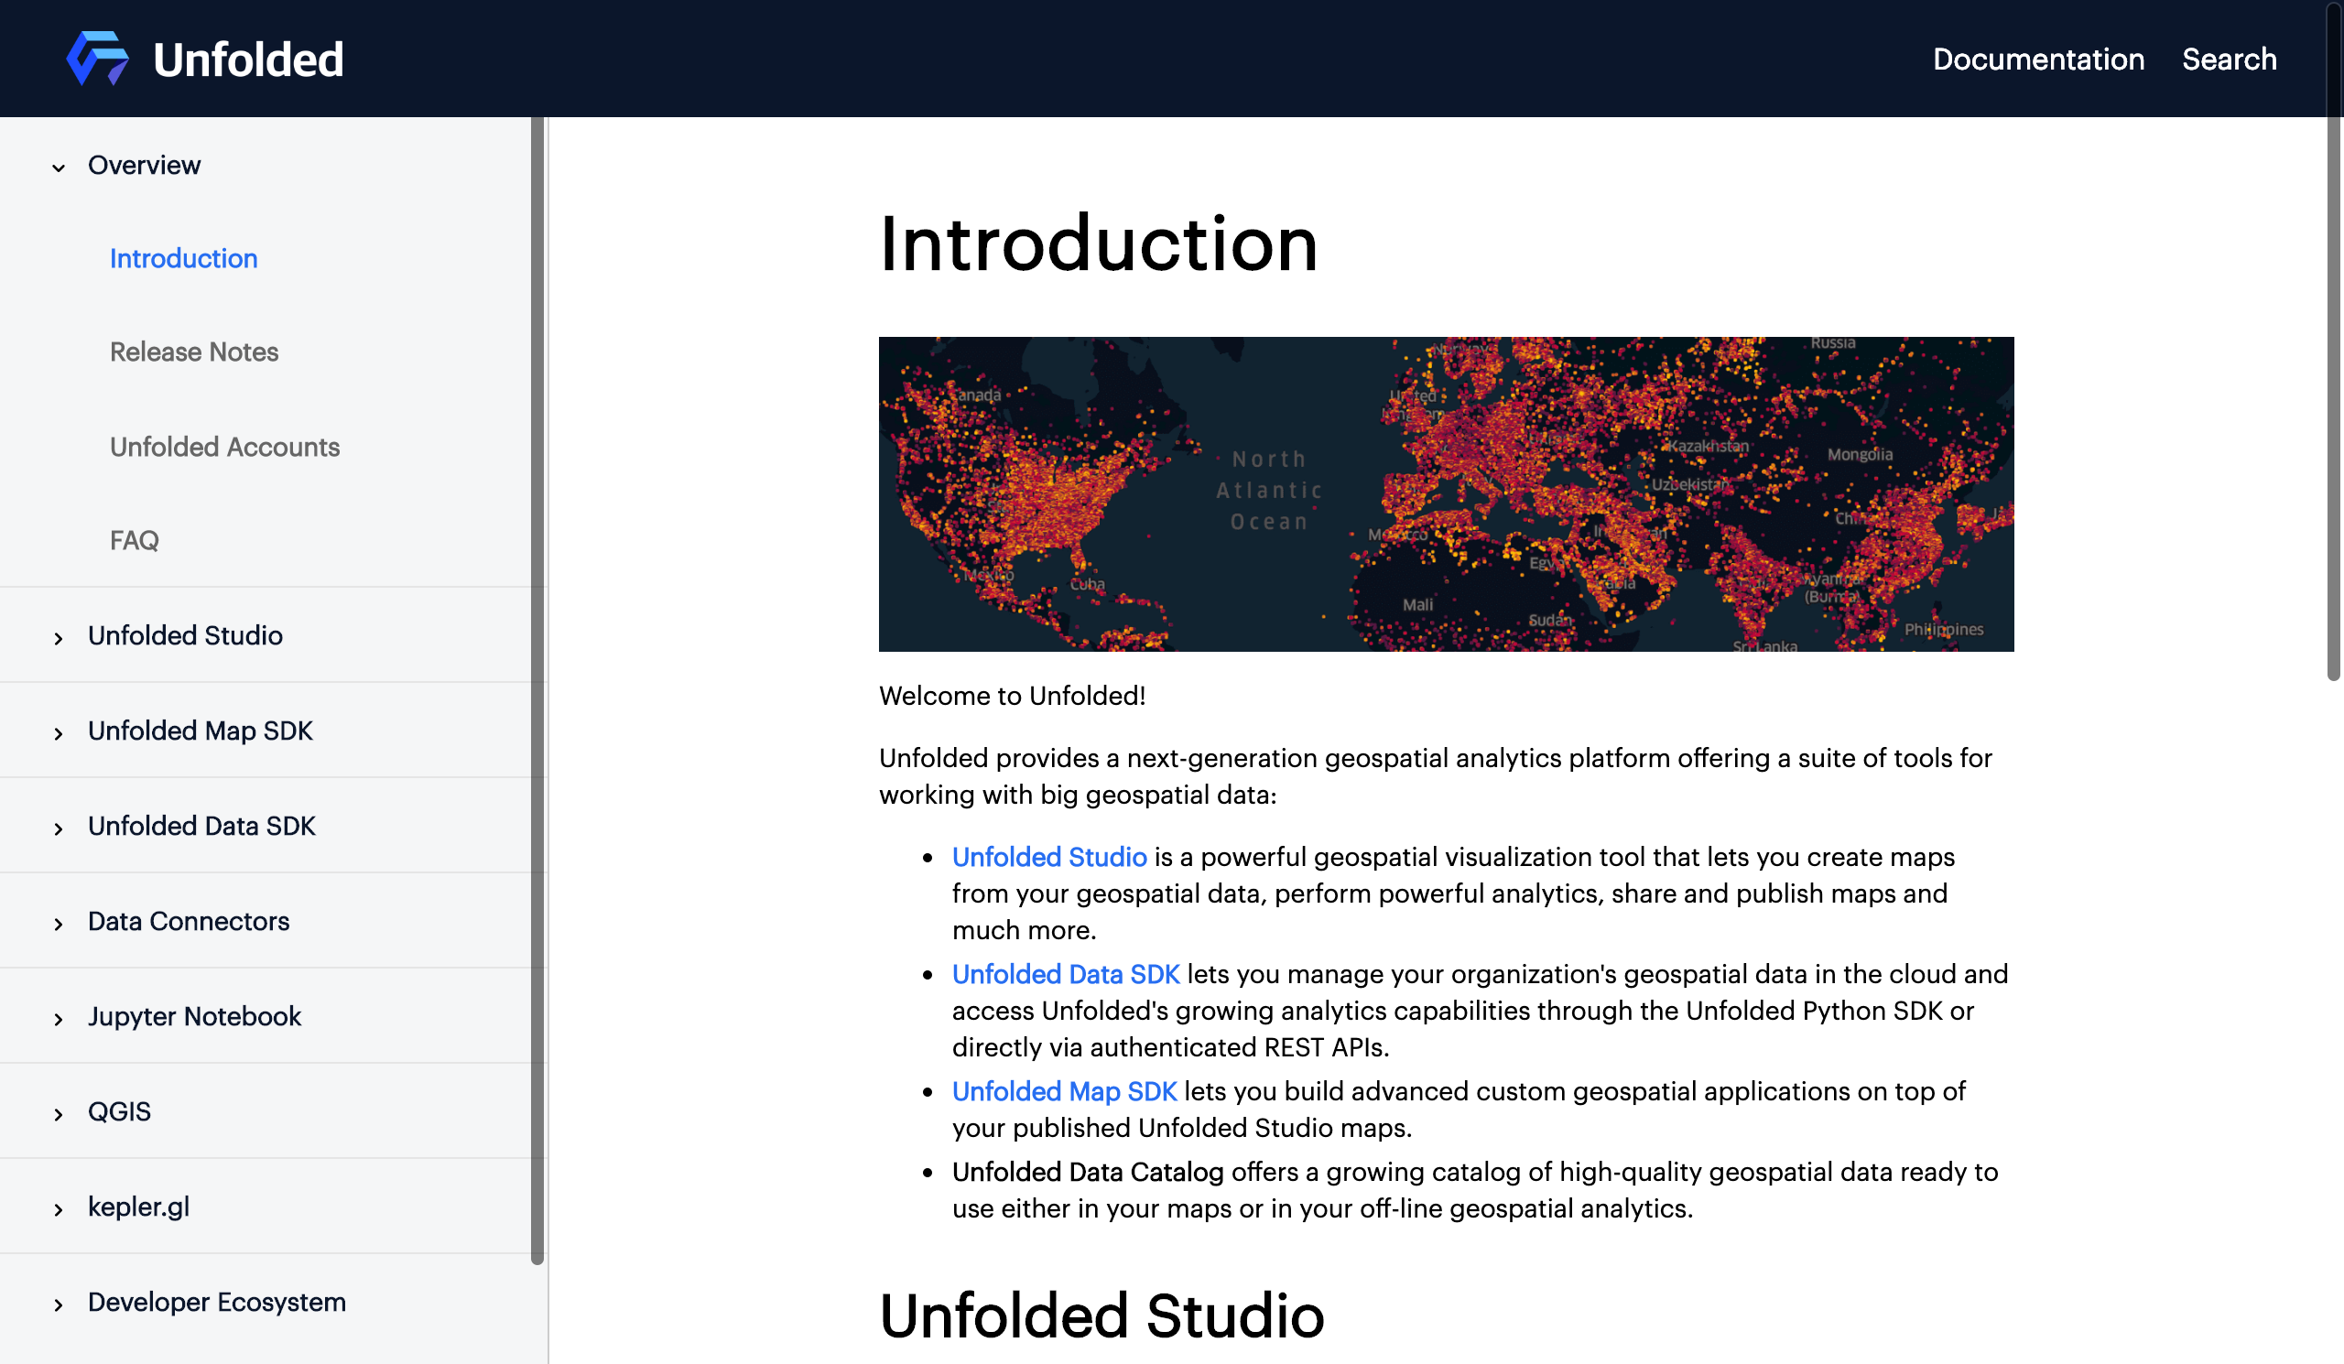
Task: Follow the Unfolded Studio link in bullet list
Action: point(1049,856)
